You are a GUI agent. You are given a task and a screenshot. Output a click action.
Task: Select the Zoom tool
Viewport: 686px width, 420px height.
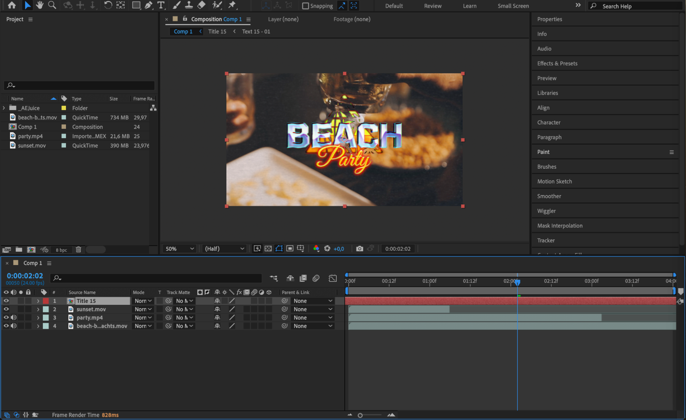52,5
